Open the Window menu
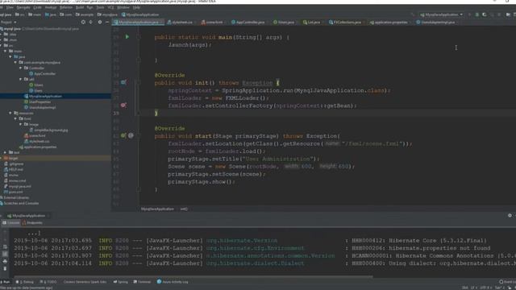 point(123,7)
